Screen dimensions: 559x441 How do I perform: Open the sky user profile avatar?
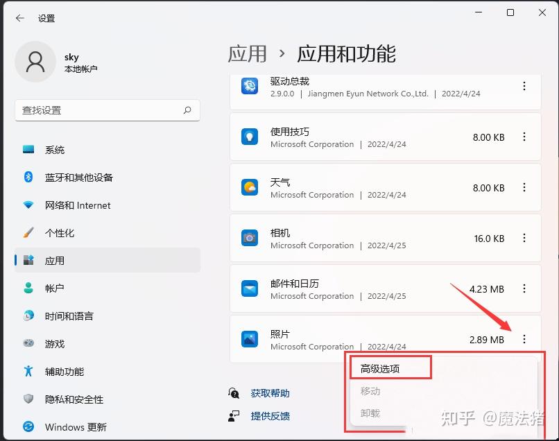pyautogui.click(x=35, y=61)
